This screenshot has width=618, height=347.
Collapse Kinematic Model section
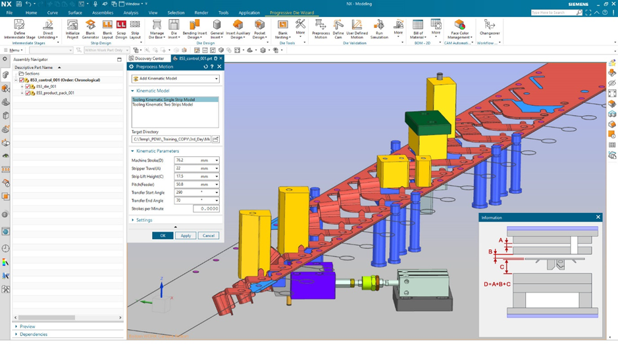coord(132,91)
